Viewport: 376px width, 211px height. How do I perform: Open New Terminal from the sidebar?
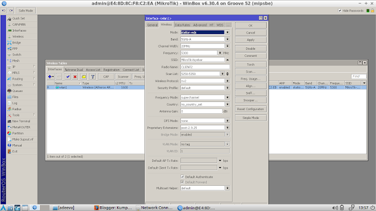(x=21, y=121)
